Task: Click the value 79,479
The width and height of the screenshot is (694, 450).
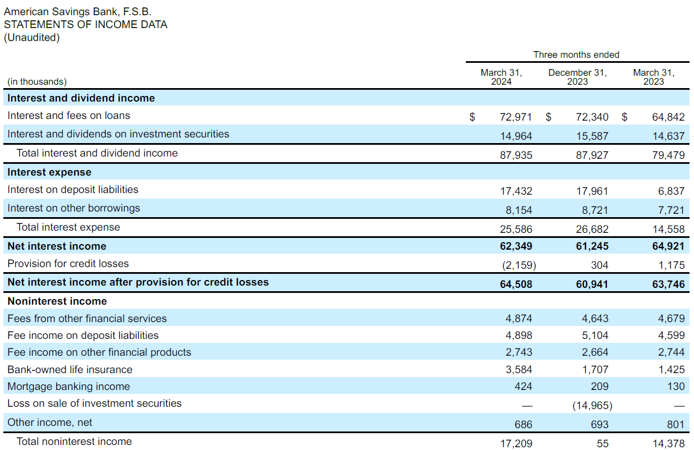Action: (669, 155)
